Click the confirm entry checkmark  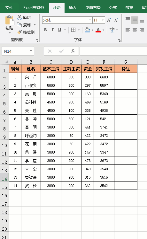click(x=61, y=51)
